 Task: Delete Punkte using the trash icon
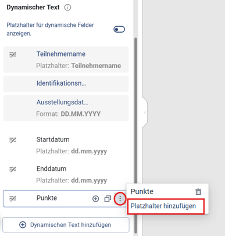(x=198, y=192)
